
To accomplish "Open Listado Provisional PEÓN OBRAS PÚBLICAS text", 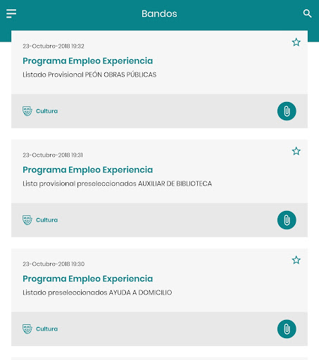I will pyautogui.click(x=89, y=75).
